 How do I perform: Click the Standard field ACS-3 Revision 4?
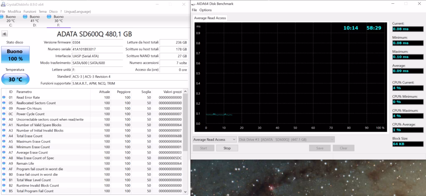130,76
